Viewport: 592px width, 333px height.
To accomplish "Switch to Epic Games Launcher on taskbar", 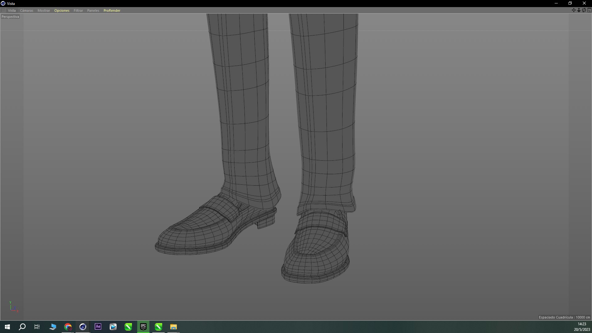I will point(143,327).
